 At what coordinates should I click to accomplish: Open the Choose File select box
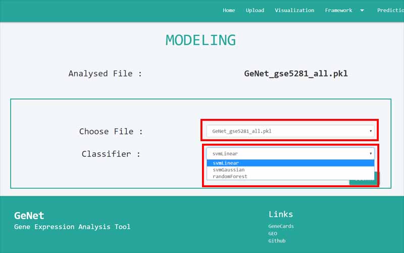290,131
